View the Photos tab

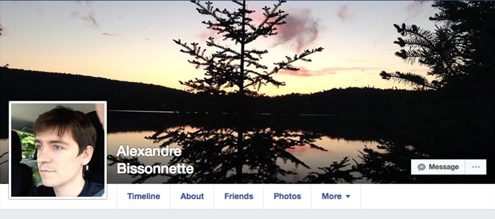coord(287,196)
